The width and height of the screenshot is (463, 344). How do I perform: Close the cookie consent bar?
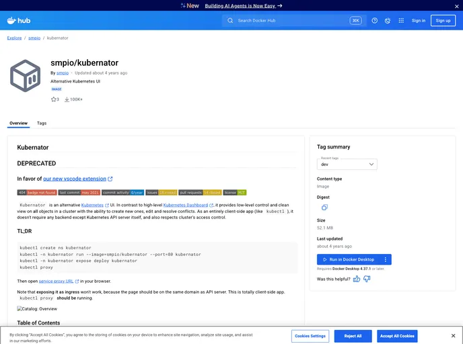coord(453,336)
